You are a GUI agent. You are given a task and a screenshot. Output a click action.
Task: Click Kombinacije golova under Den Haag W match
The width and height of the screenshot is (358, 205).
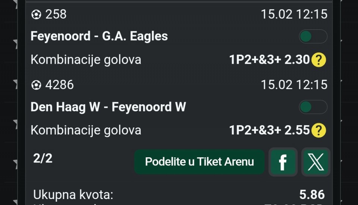pos(86,130)
